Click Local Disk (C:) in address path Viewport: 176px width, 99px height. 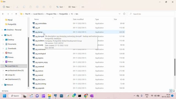point(38,14)
